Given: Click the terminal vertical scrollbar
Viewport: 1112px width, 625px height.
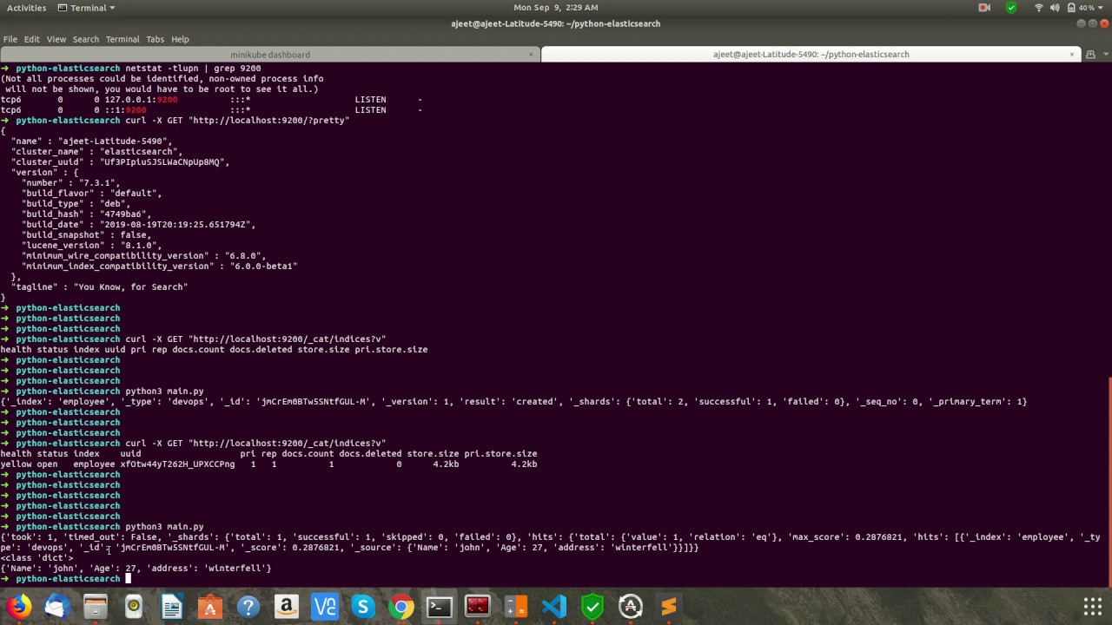Looking at the screenshot, I should tap(1109, 482).
